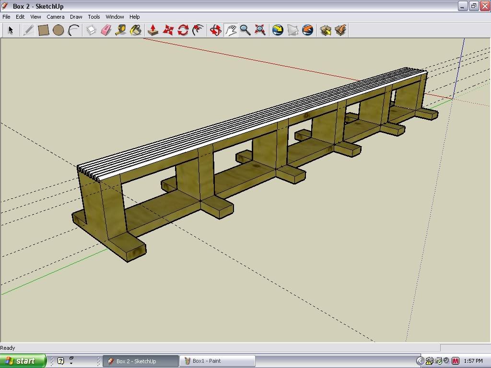
Task: Activate the Circle drawing tool
Action: click(x=58, y=30)
